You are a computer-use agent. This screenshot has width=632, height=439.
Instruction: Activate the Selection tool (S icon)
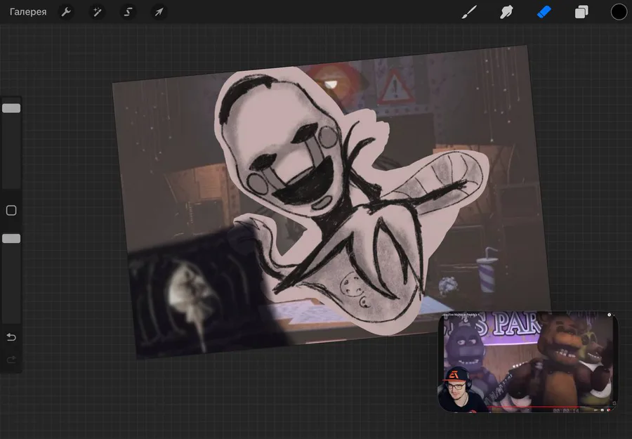click(129, 12)
